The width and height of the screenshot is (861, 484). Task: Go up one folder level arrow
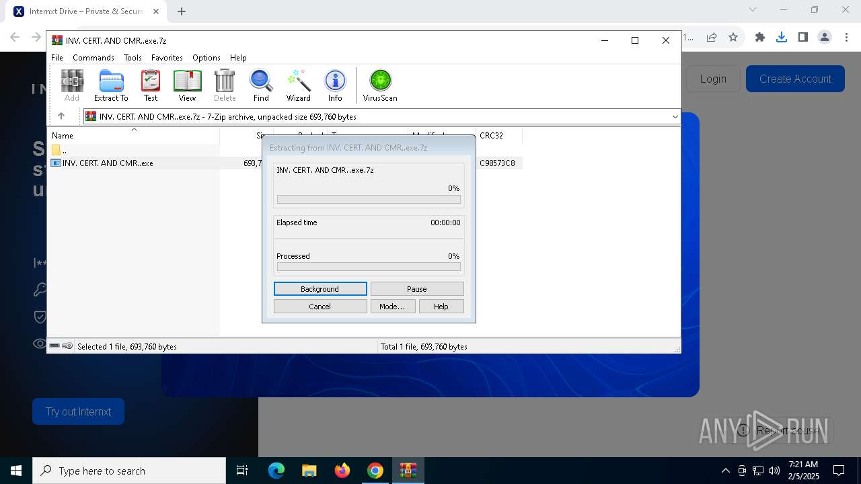click(61, 116)
